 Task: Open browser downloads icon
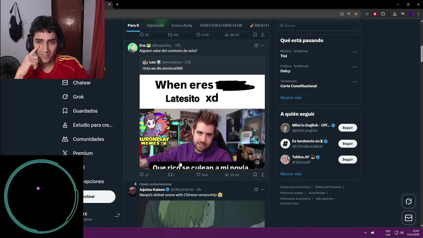(395, 14)
